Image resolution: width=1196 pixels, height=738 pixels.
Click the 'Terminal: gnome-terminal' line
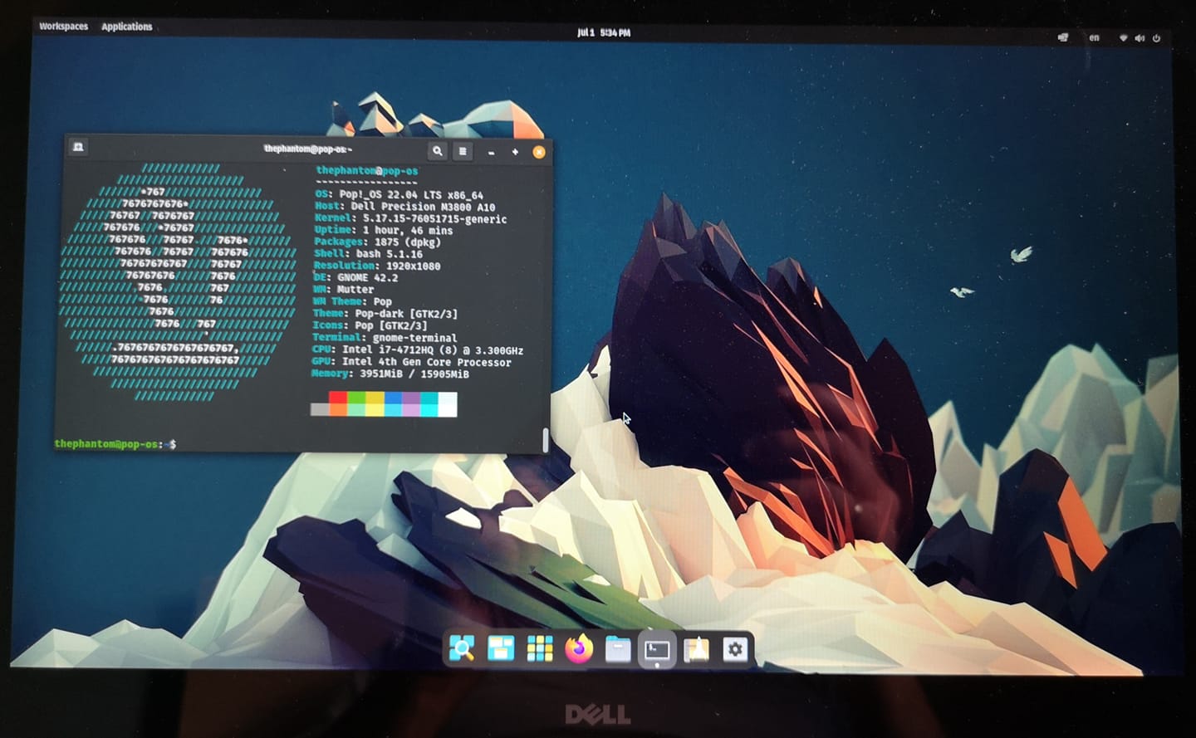385,338
